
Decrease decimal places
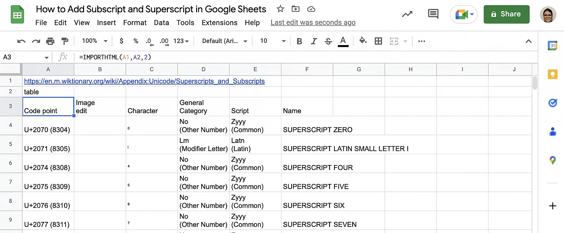click(x=149, y=41)
